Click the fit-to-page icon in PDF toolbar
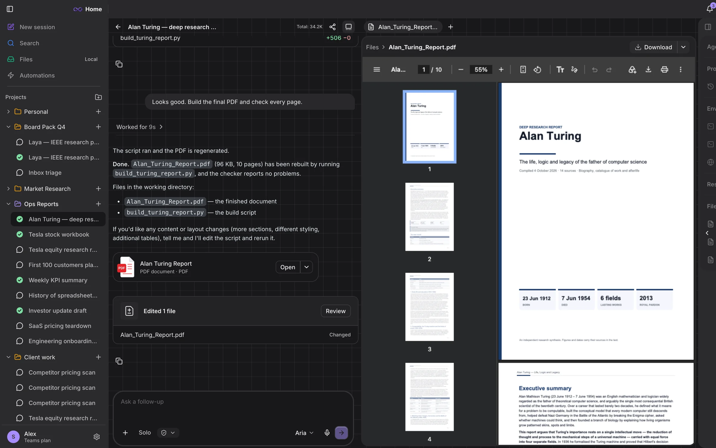The image size is (716, 448). (x=523, y=70)
